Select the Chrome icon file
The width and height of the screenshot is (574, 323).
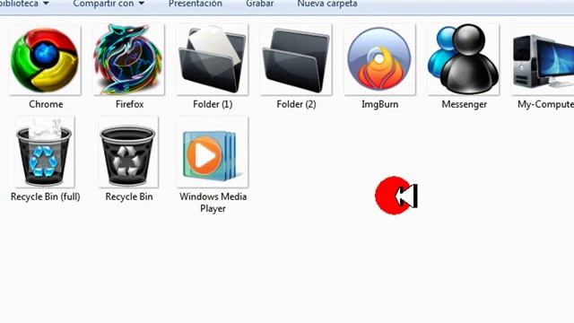click(x=45, y=60)
